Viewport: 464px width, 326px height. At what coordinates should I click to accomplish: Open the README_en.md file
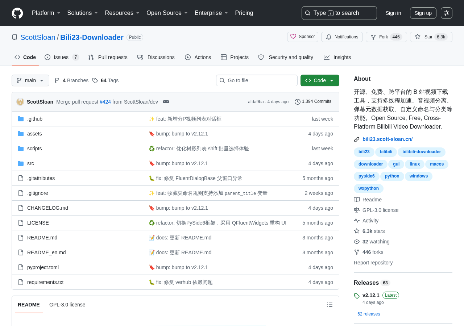(x=46, y=252)
